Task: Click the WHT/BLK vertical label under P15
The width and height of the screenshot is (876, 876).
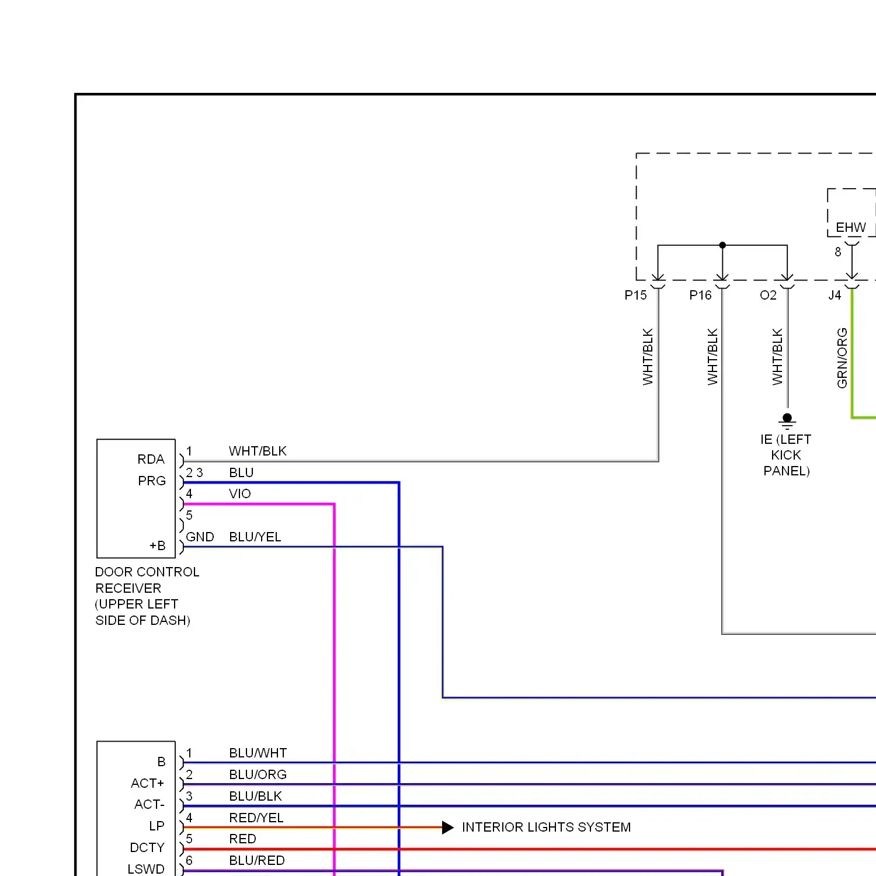Action: point(648,357)
